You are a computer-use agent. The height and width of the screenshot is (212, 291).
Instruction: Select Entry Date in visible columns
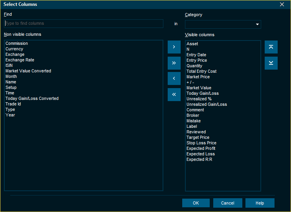196,55
